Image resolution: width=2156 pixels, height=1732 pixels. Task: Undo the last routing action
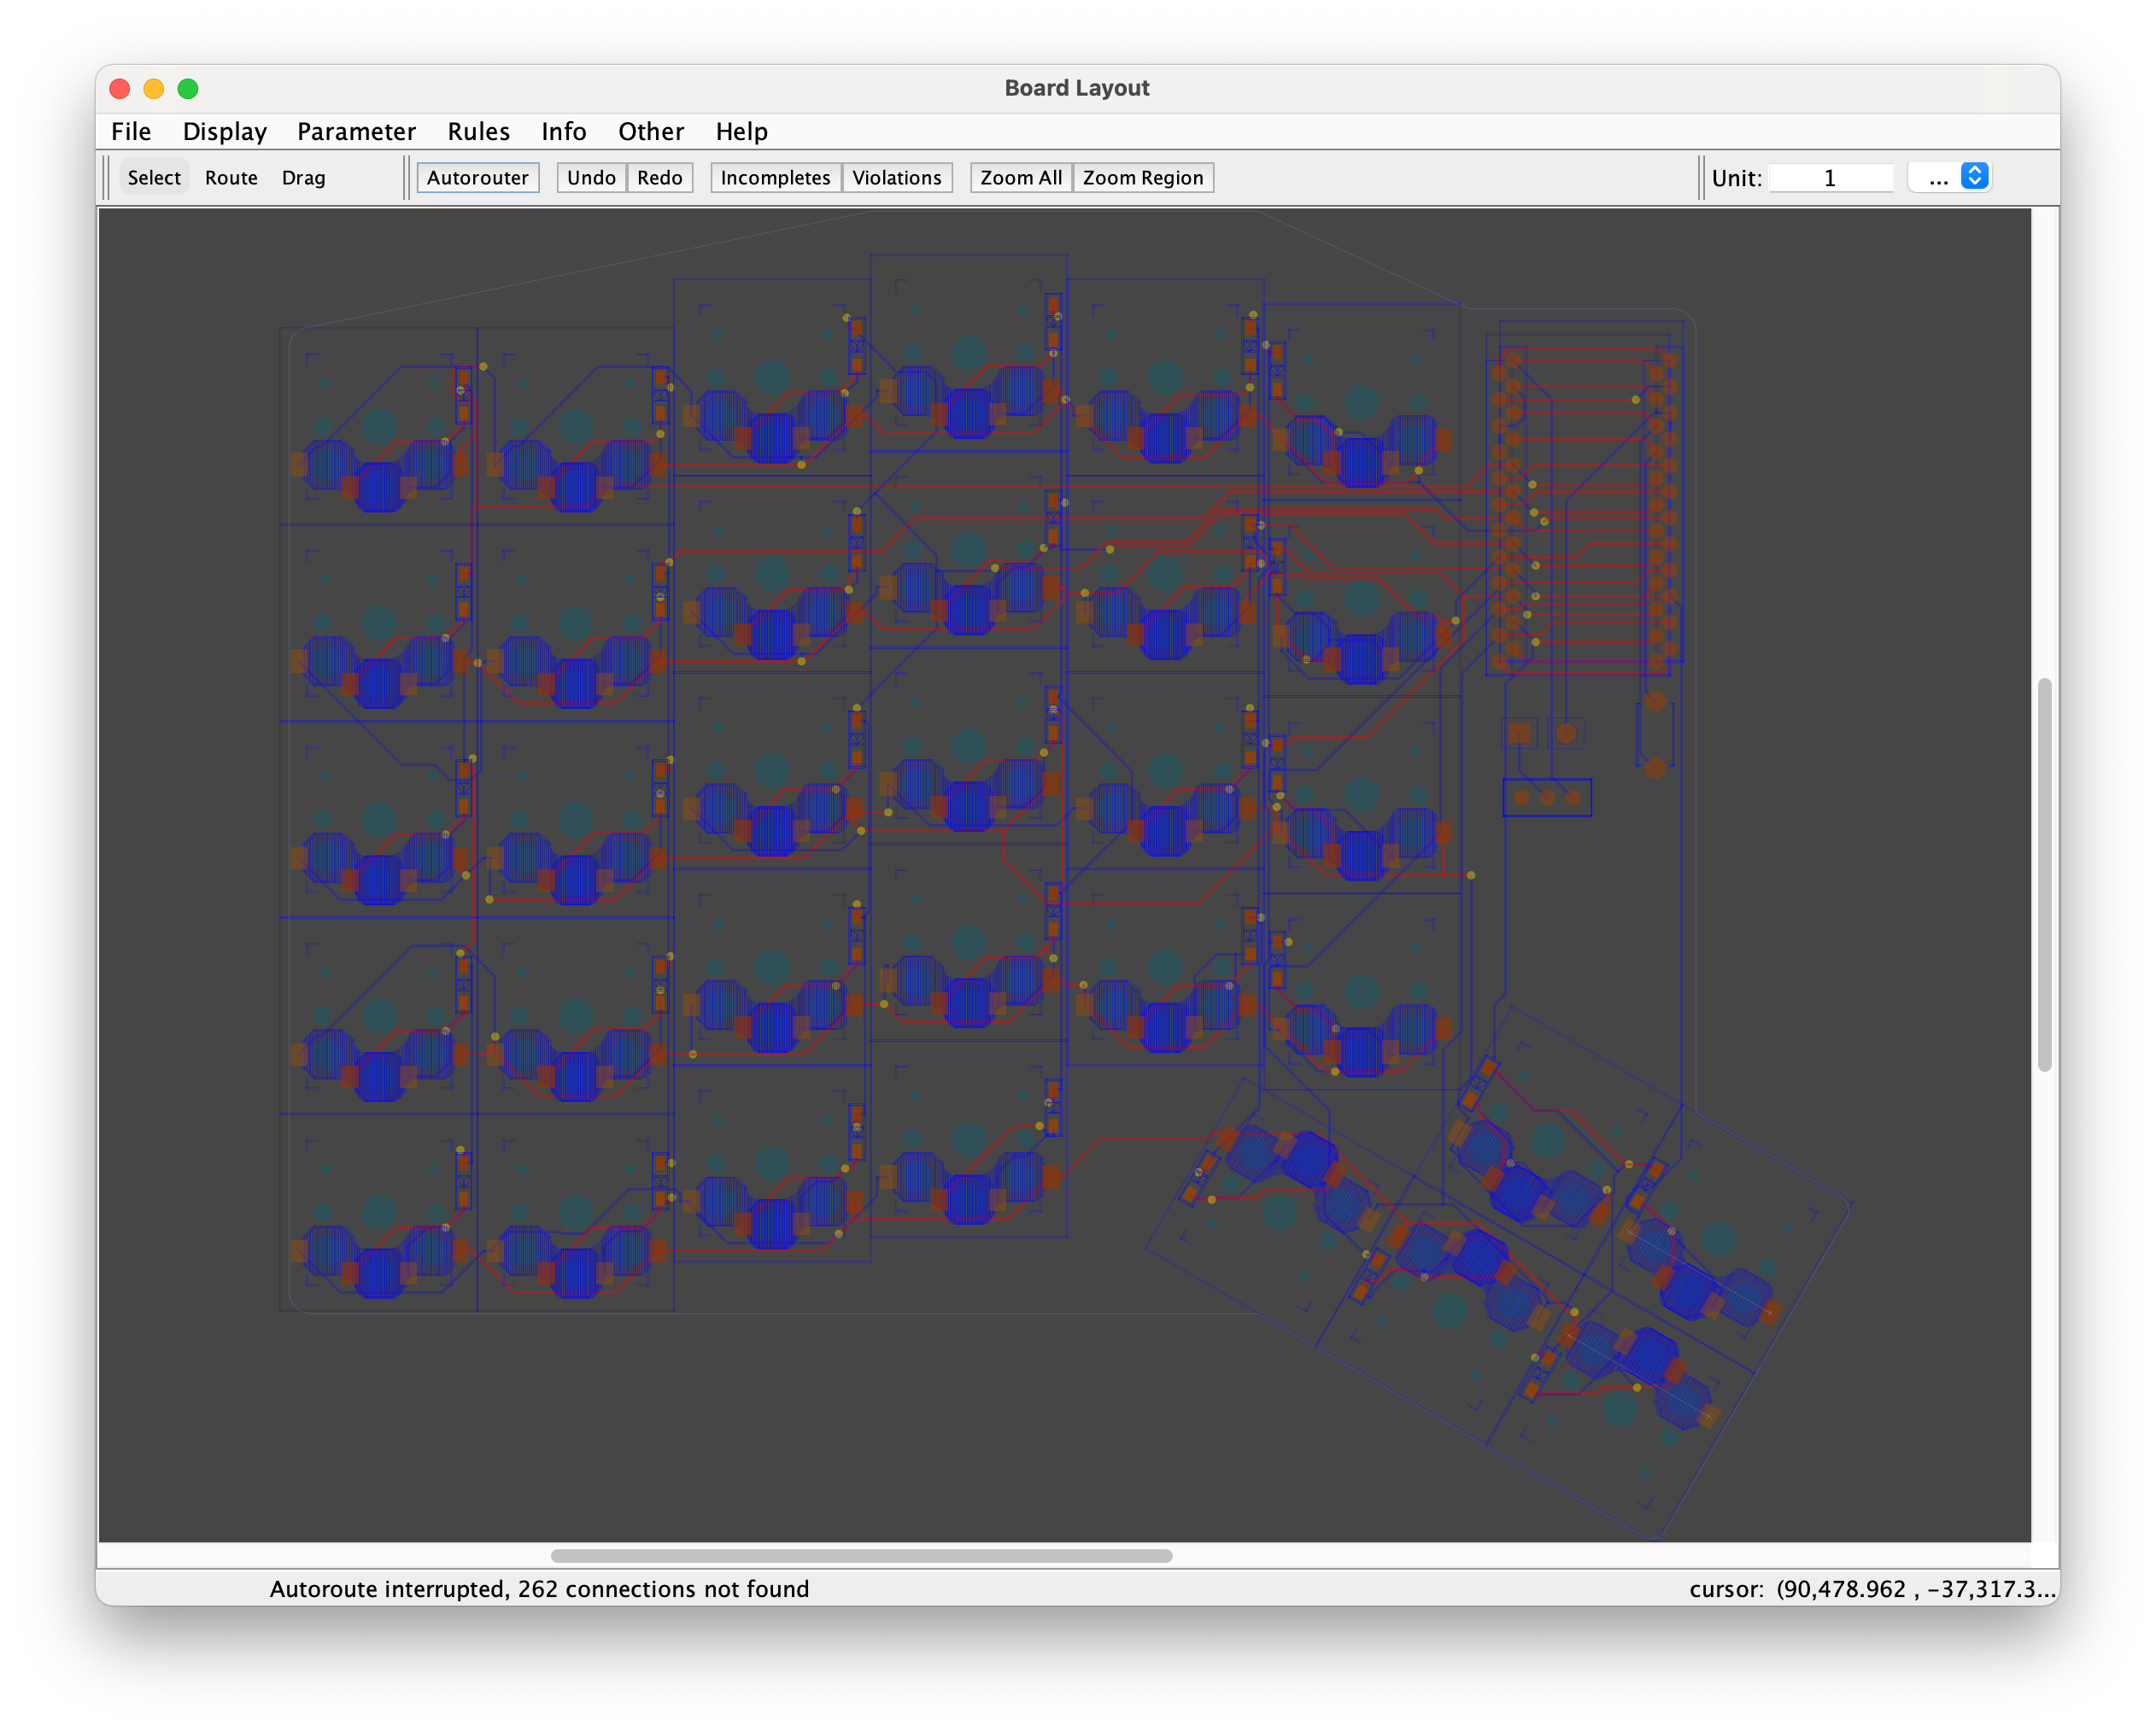(x=590, y=177)
